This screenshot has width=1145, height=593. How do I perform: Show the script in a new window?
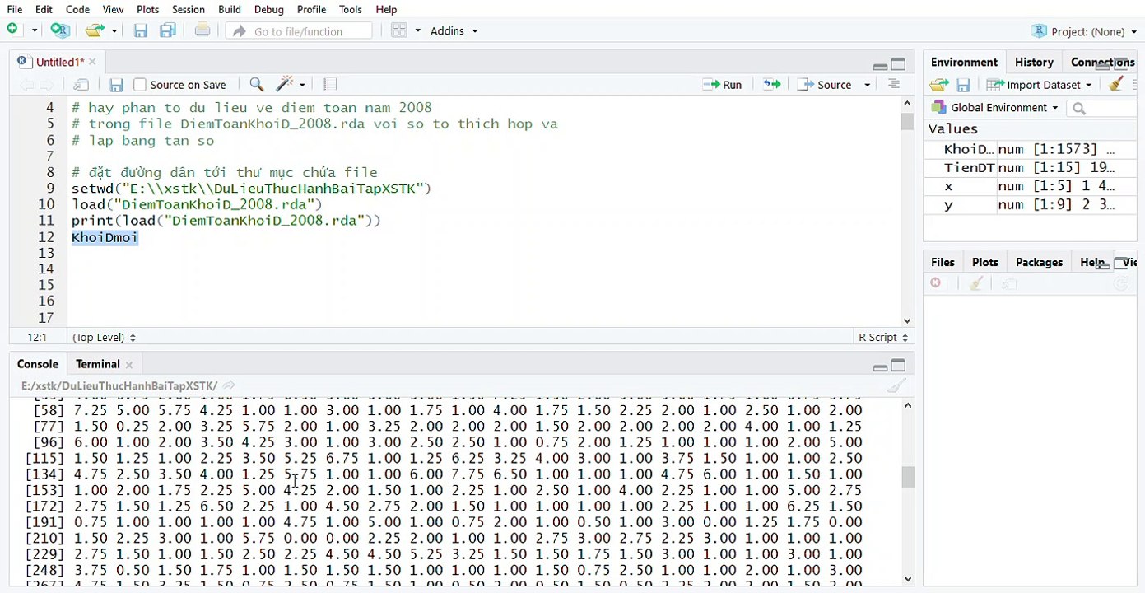pos(81,85)
